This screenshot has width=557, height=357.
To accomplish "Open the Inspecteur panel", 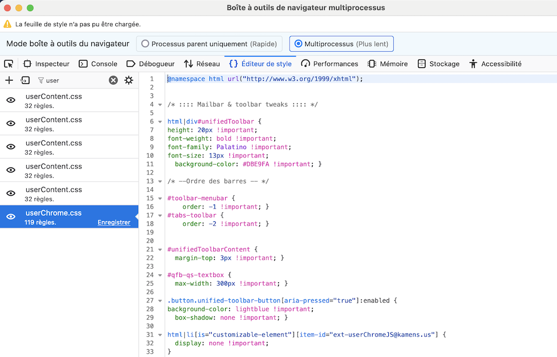I will point(46,64).
